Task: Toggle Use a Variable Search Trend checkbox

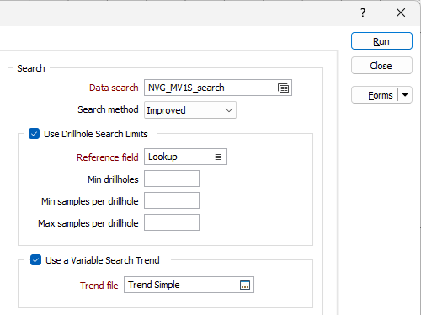Action: pyautogui.click(x=35, y=260)
